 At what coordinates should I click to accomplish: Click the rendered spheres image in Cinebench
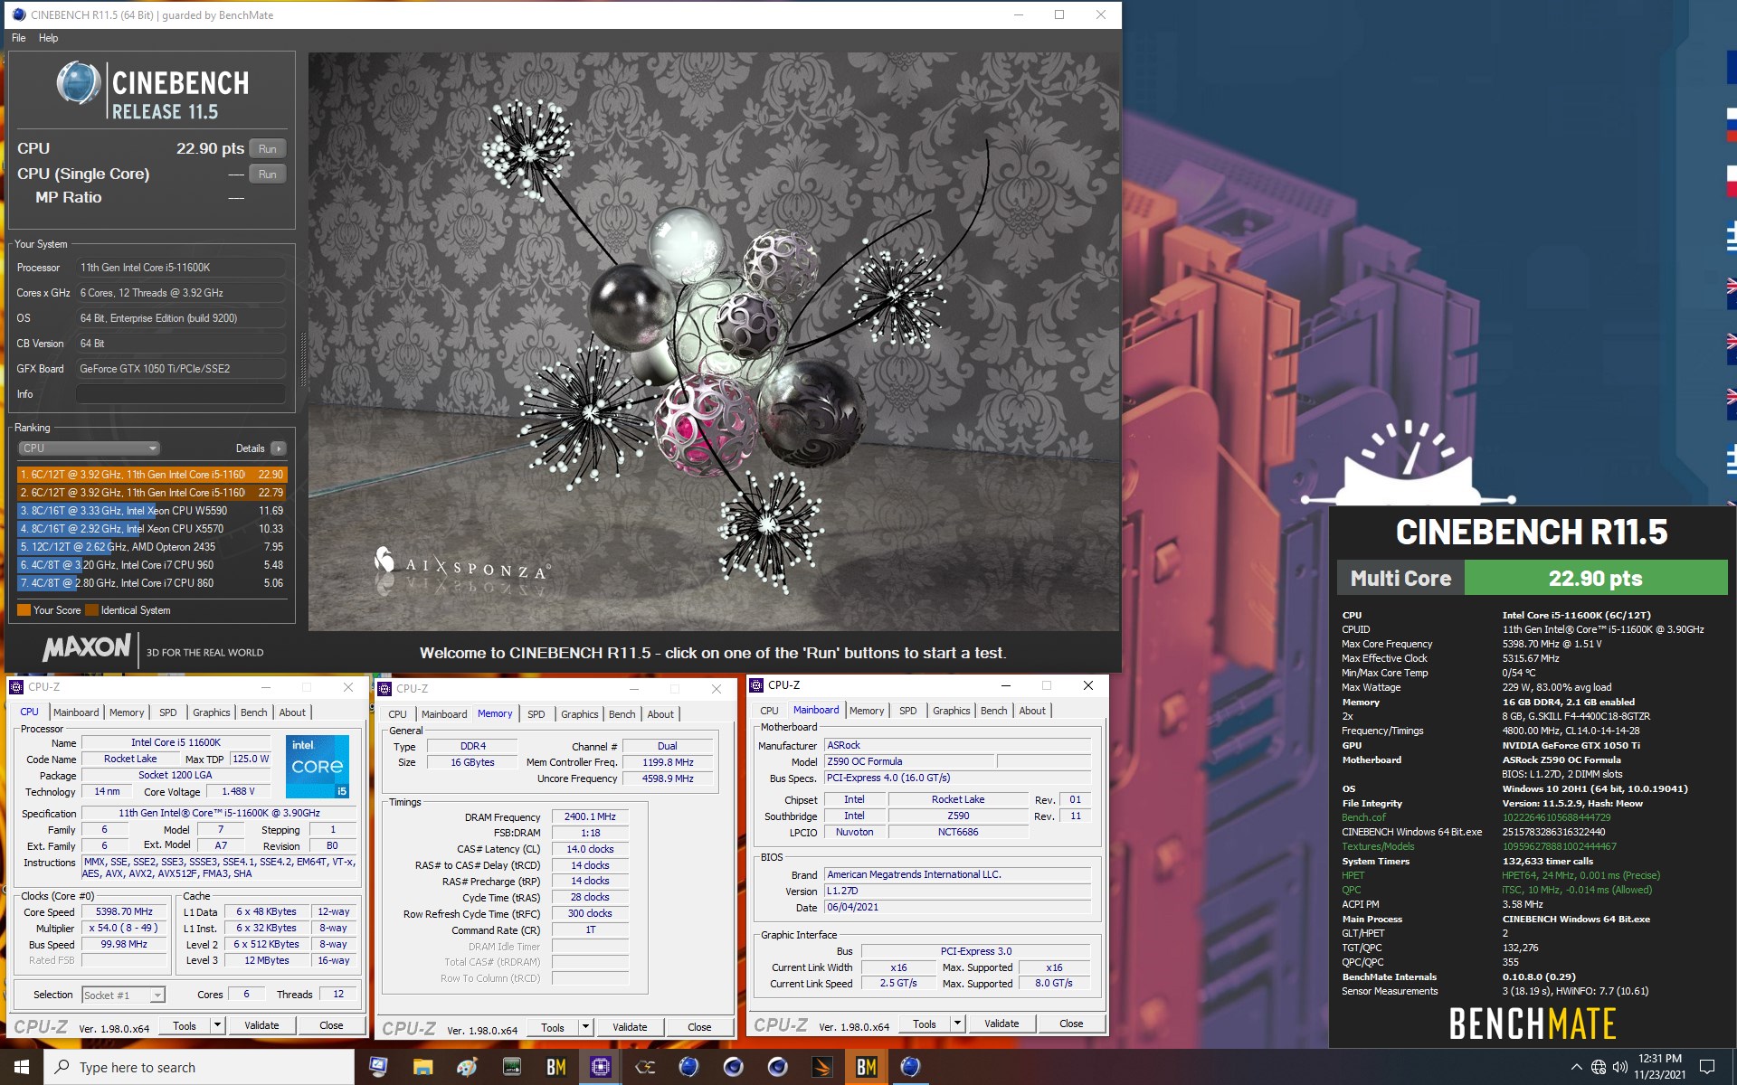click(714, 342)
